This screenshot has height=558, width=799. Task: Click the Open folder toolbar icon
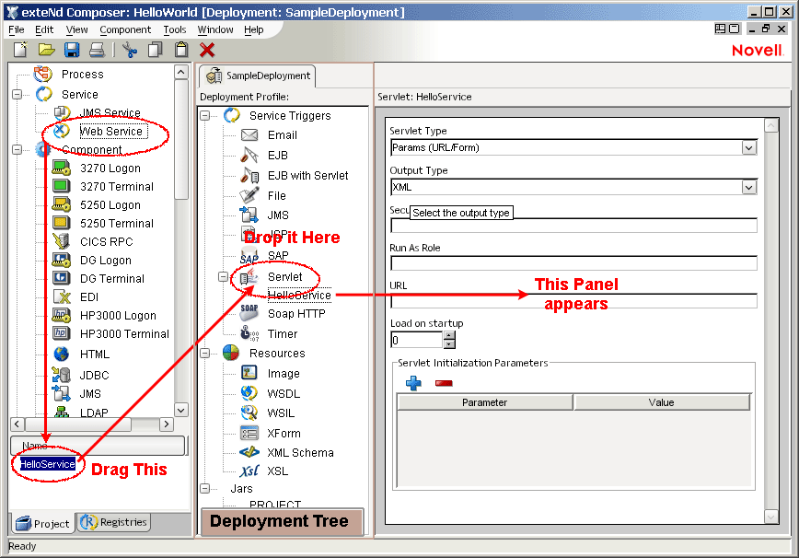pyautogui.click(x=46, y=50)
